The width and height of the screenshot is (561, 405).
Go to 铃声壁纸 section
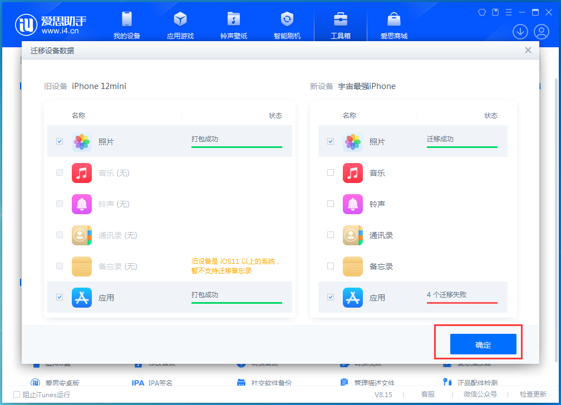[234, 26]
